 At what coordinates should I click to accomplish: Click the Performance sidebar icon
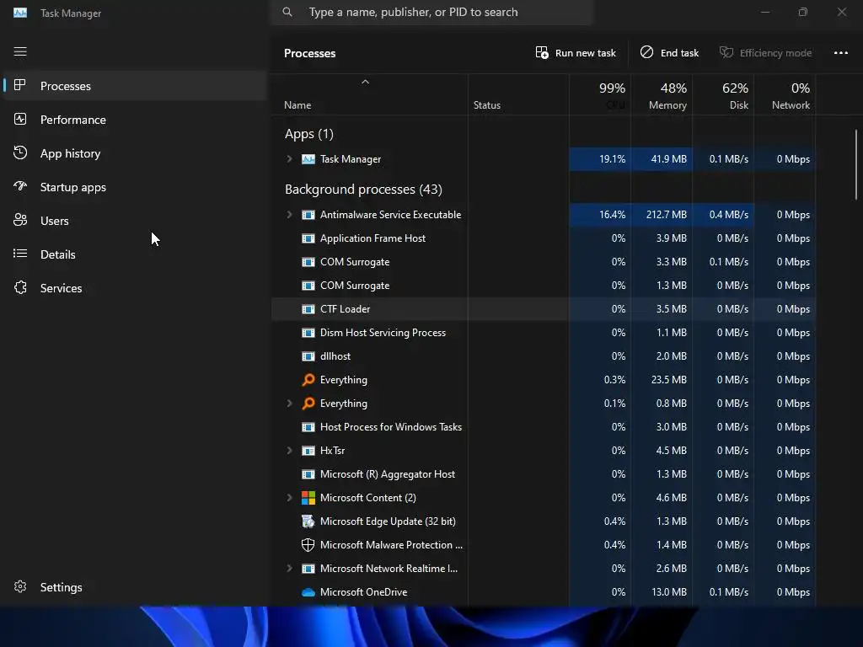pyautogui.click(x=20, y=120)
